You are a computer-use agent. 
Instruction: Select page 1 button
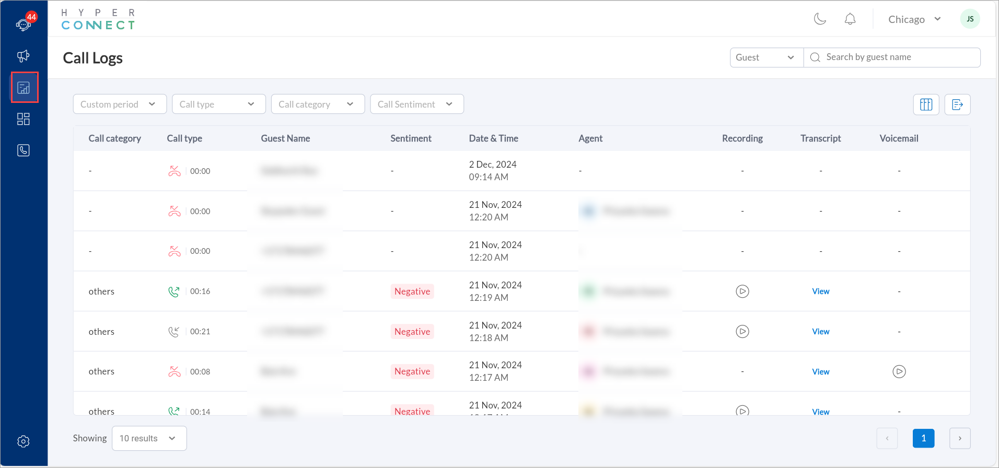923,438
